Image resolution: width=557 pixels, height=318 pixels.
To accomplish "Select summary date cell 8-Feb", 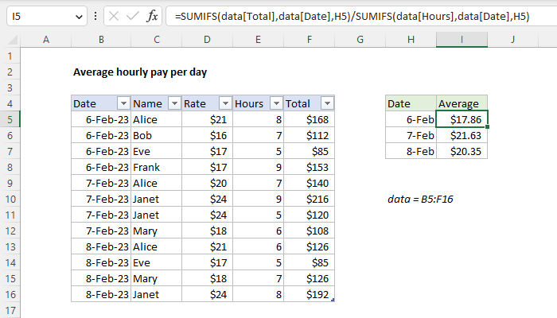I will pos(411,152).
